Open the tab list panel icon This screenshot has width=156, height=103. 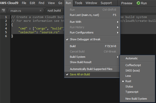click(3, 10)
